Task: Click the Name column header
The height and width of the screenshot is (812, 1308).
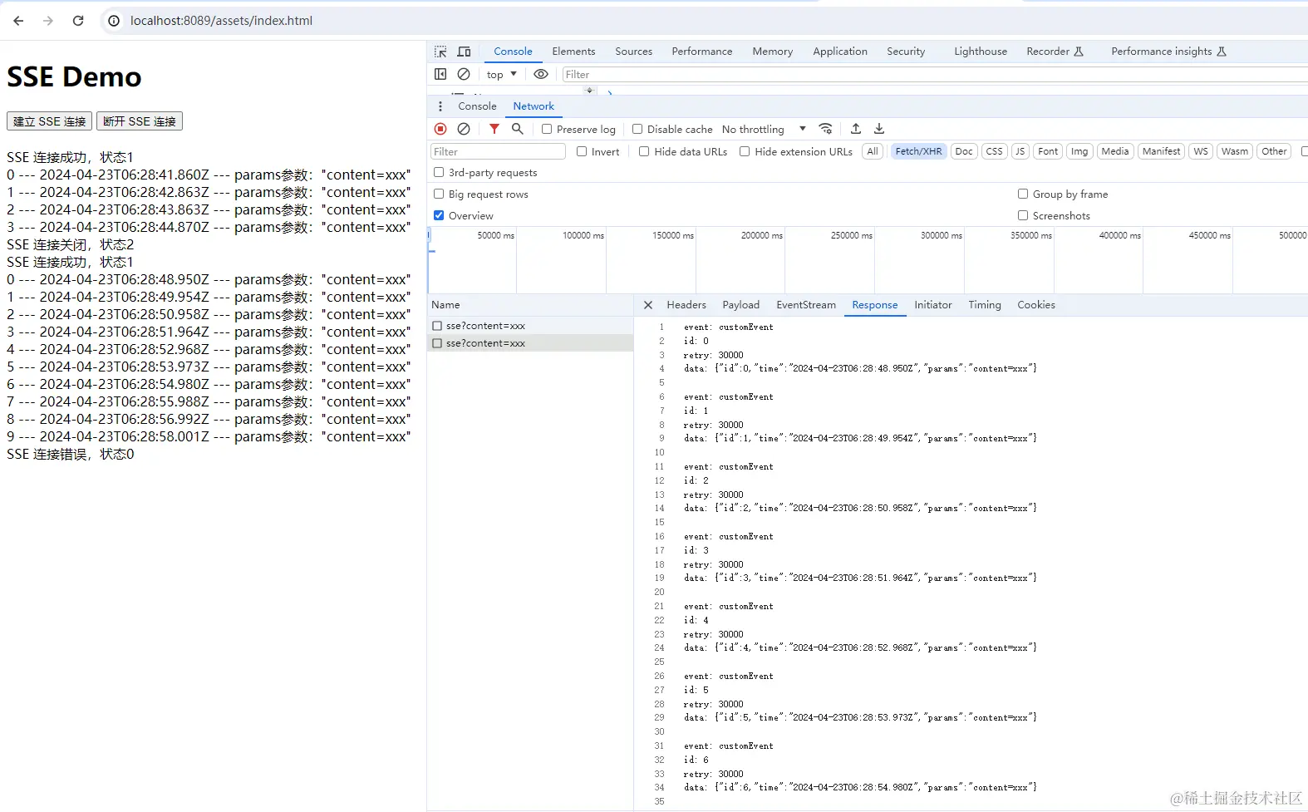Action: pos(530,305)
